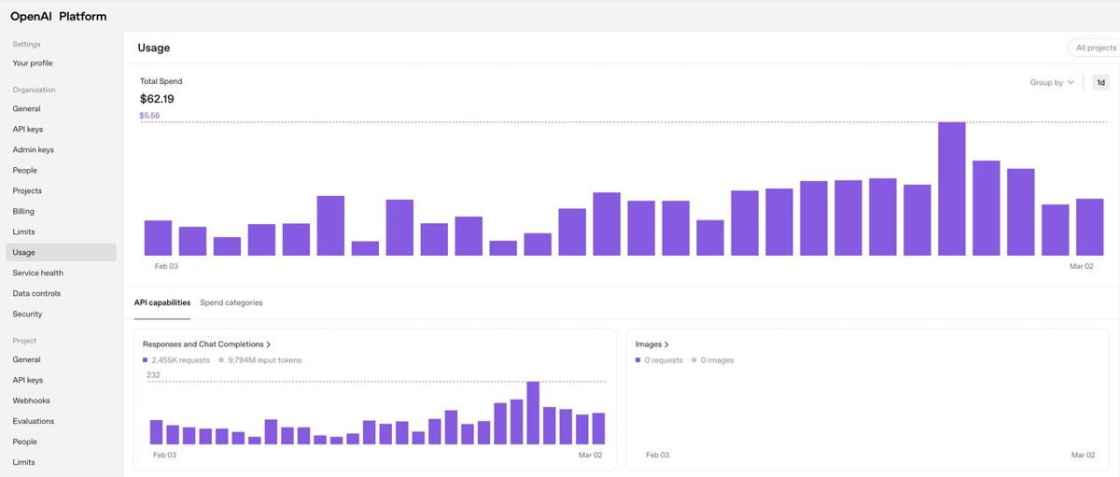Open Evaluations under Project
This screenshot has height=477, width=1120.
coord(34,422)
